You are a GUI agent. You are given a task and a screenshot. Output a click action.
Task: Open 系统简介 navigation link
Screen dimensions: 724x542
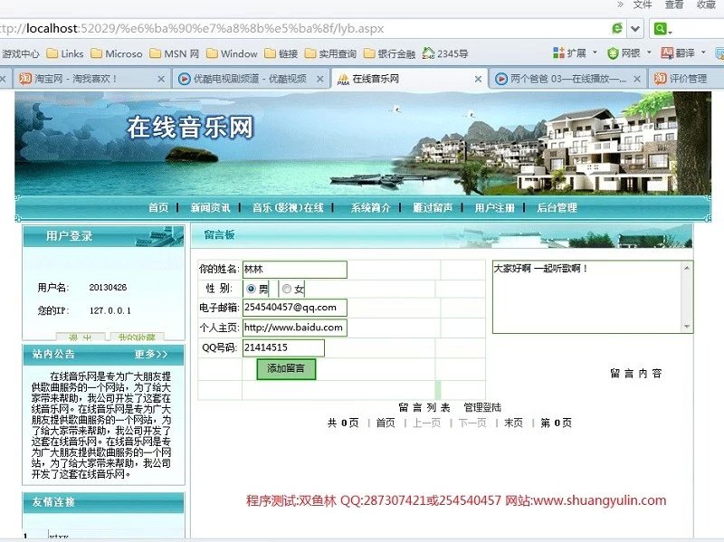click(370, 208)
